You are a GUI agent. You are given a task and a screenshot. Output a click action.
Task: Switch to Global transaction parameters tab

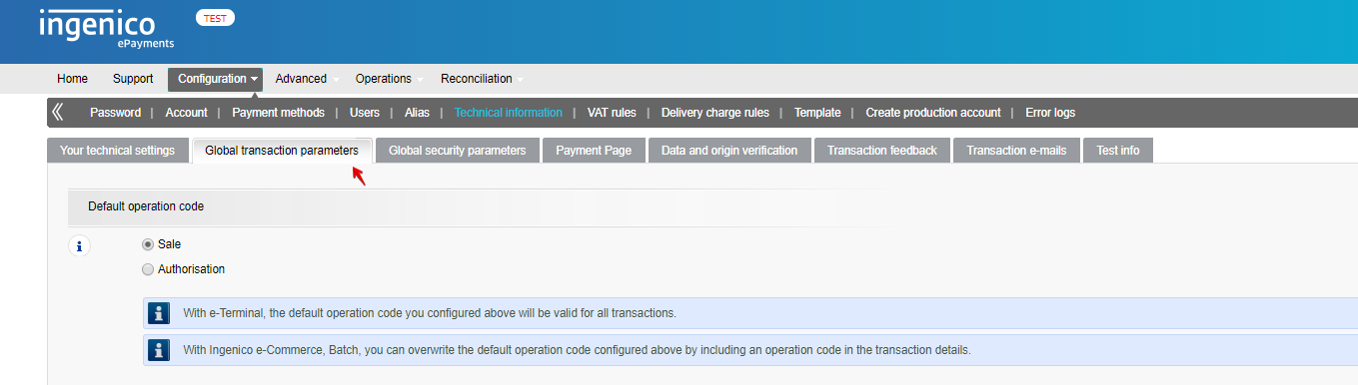coord(282,151)
